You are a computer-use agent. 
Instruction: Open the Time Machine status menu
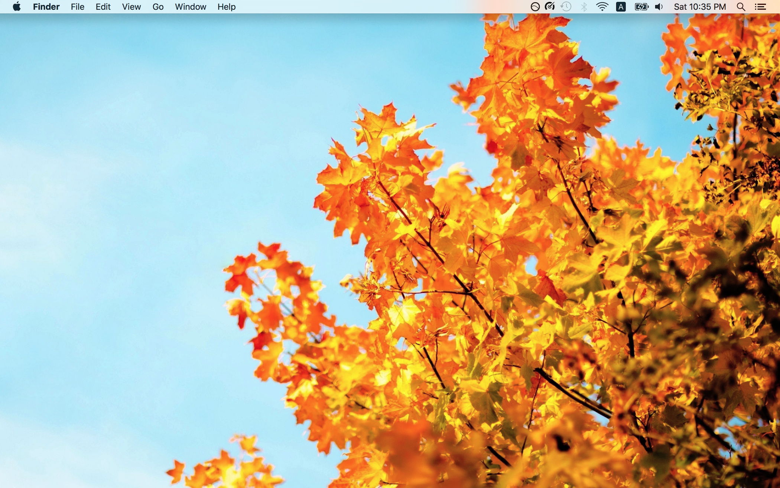click(x=566, y=7)
